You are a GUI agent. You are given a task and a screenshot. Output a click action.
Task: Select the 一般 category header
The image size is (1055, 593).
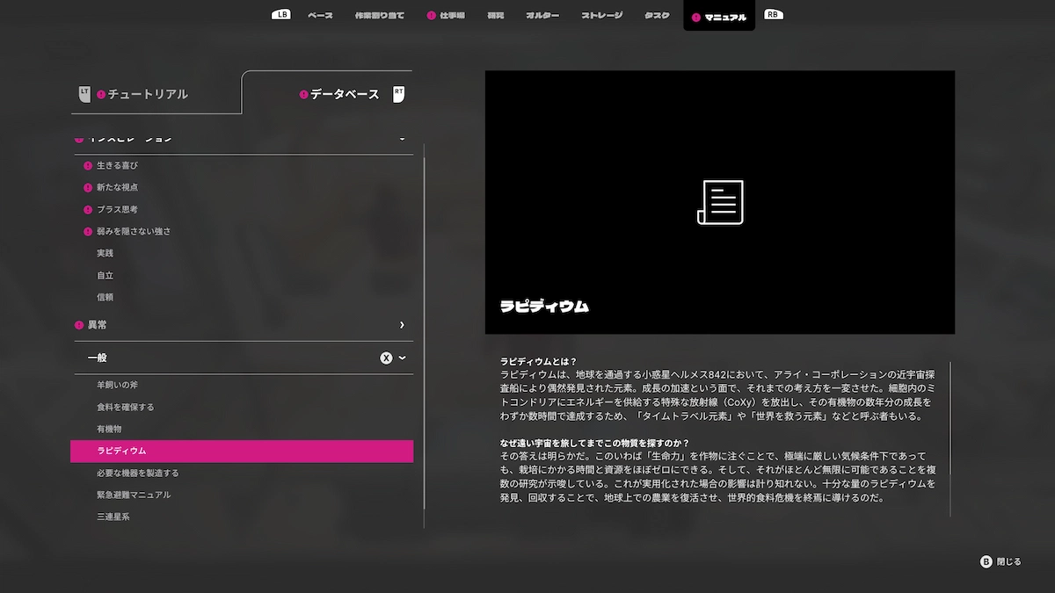click(242, 358)
